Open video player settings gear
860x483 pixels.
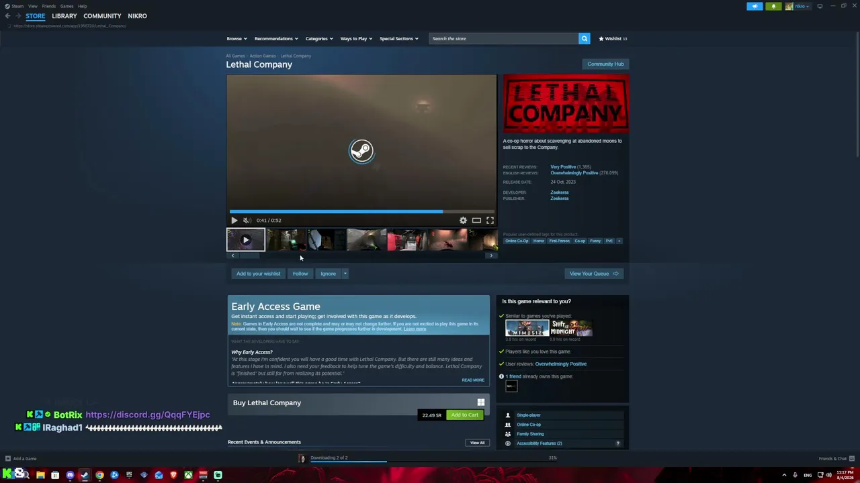(463, 220)
